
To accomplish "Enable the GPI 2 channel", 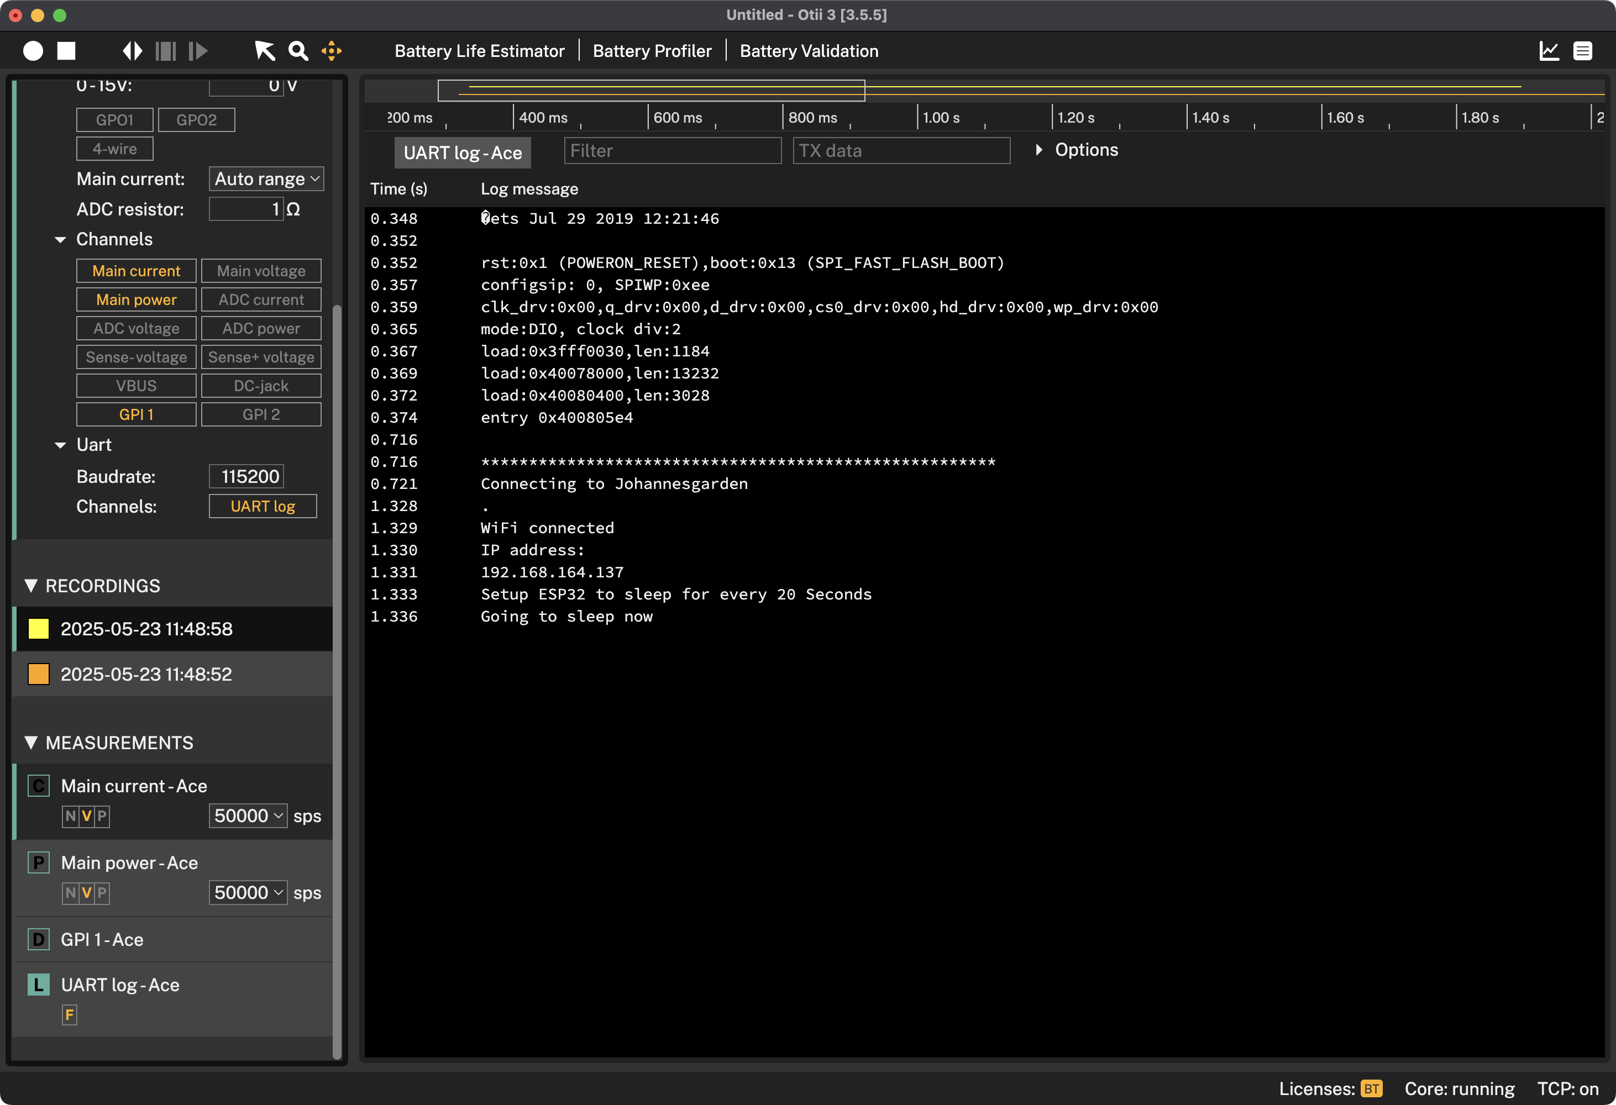I will click(261, 414).
